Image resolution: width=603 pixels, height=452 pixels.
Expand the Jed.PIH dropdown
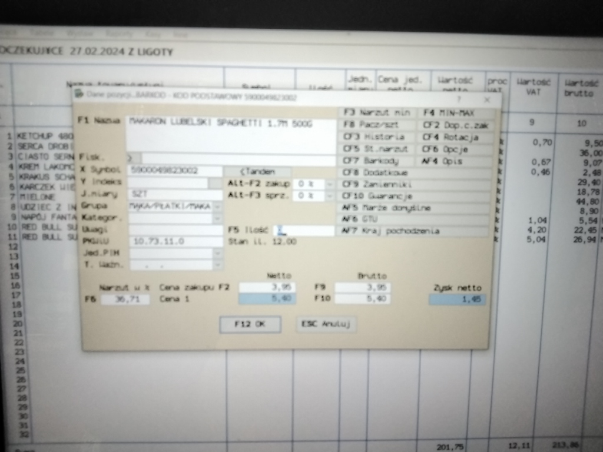tap(218, 254)
